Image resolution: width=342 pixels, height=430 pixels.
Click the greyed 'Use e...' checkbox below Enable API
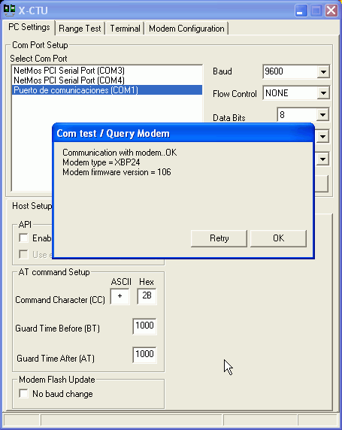[x=23, y=255]
